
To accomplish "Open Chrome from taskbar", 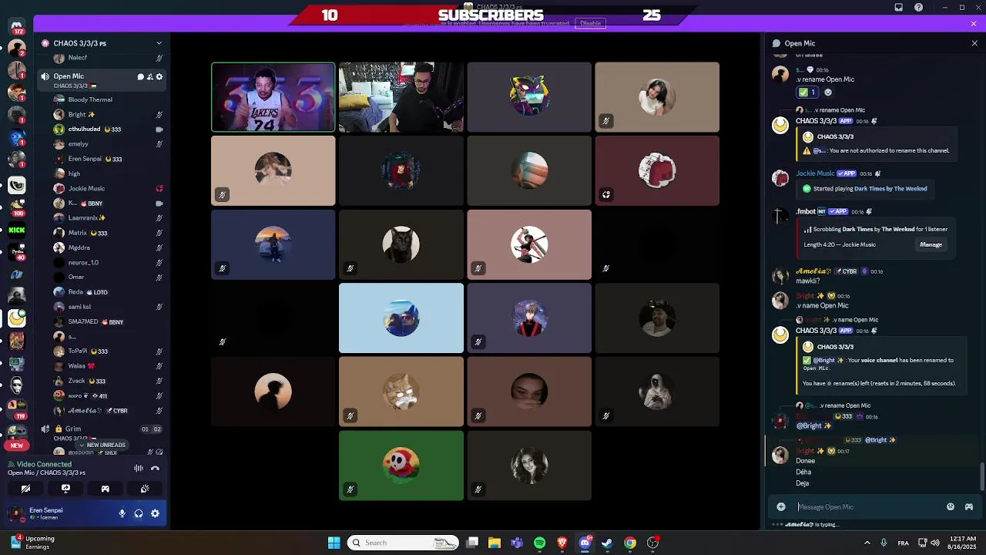I will [x=630, y=543].
